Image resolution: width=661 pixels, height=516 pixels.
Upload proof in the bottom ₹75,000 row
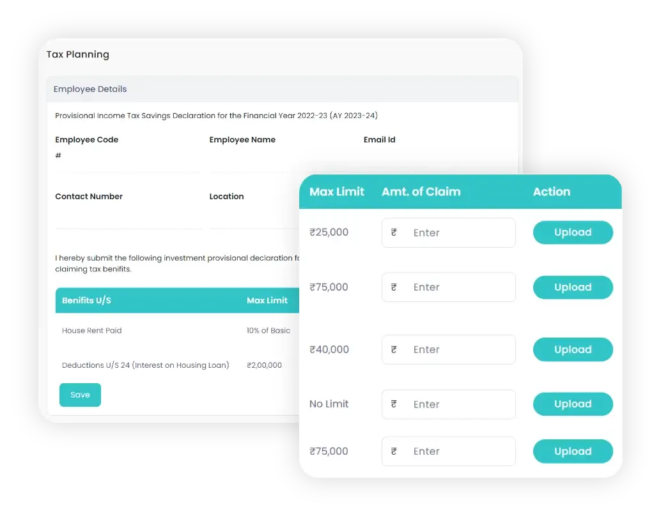pos(572,451)
